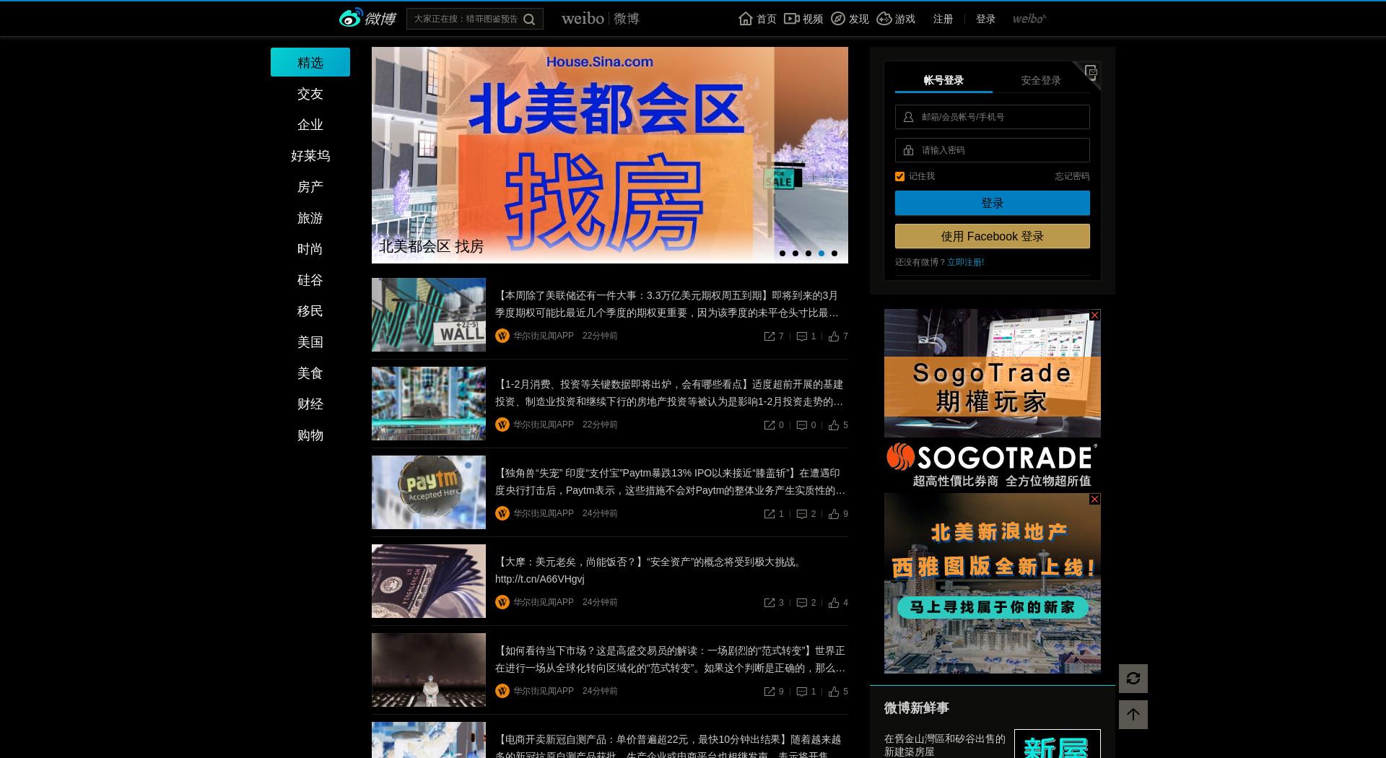Select fifth carousel dot
The width and height of the screenshot is (1386, 758).
click(834, 253)
